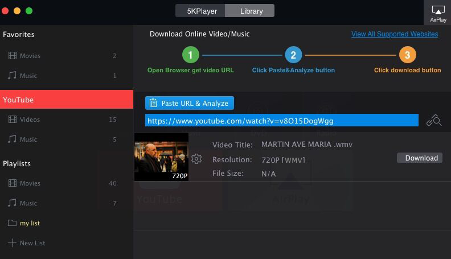
Task: Open the Playlists Movies item
Action: [x=30, y=183]
